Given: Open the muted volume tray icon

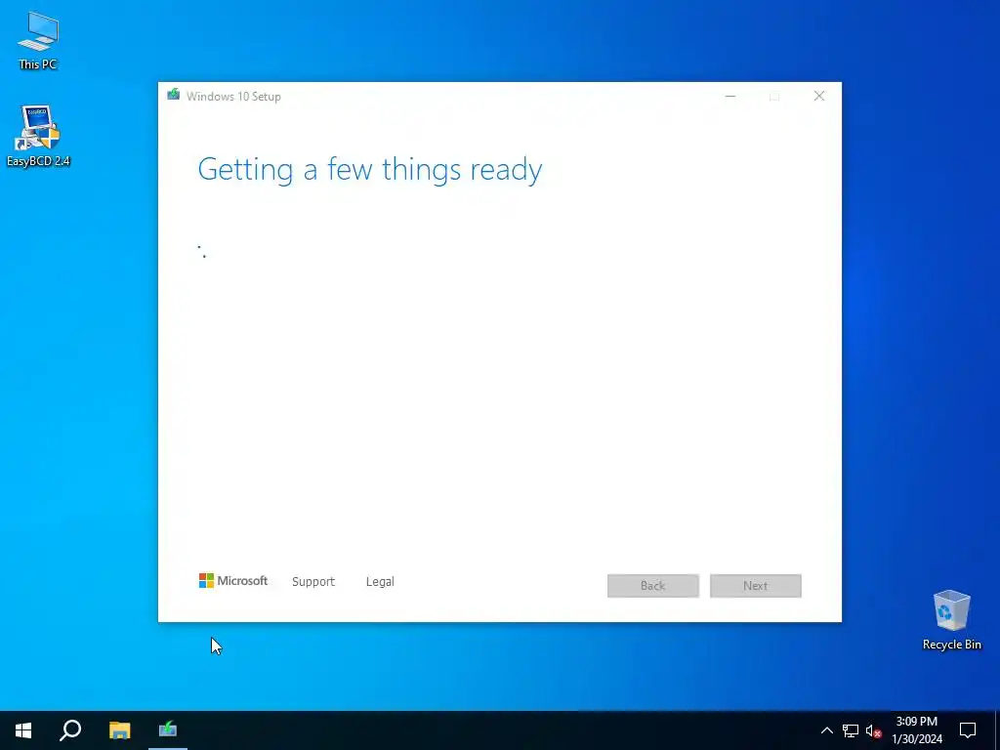Looking at the screenshot, I should [x=873, y=730].
